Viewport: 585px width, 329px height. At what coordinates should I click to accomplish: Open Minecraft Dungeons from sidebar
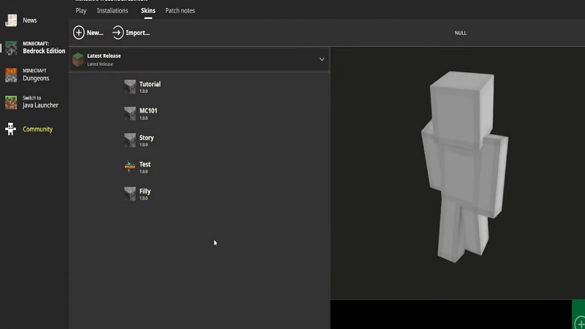[11, 75]
